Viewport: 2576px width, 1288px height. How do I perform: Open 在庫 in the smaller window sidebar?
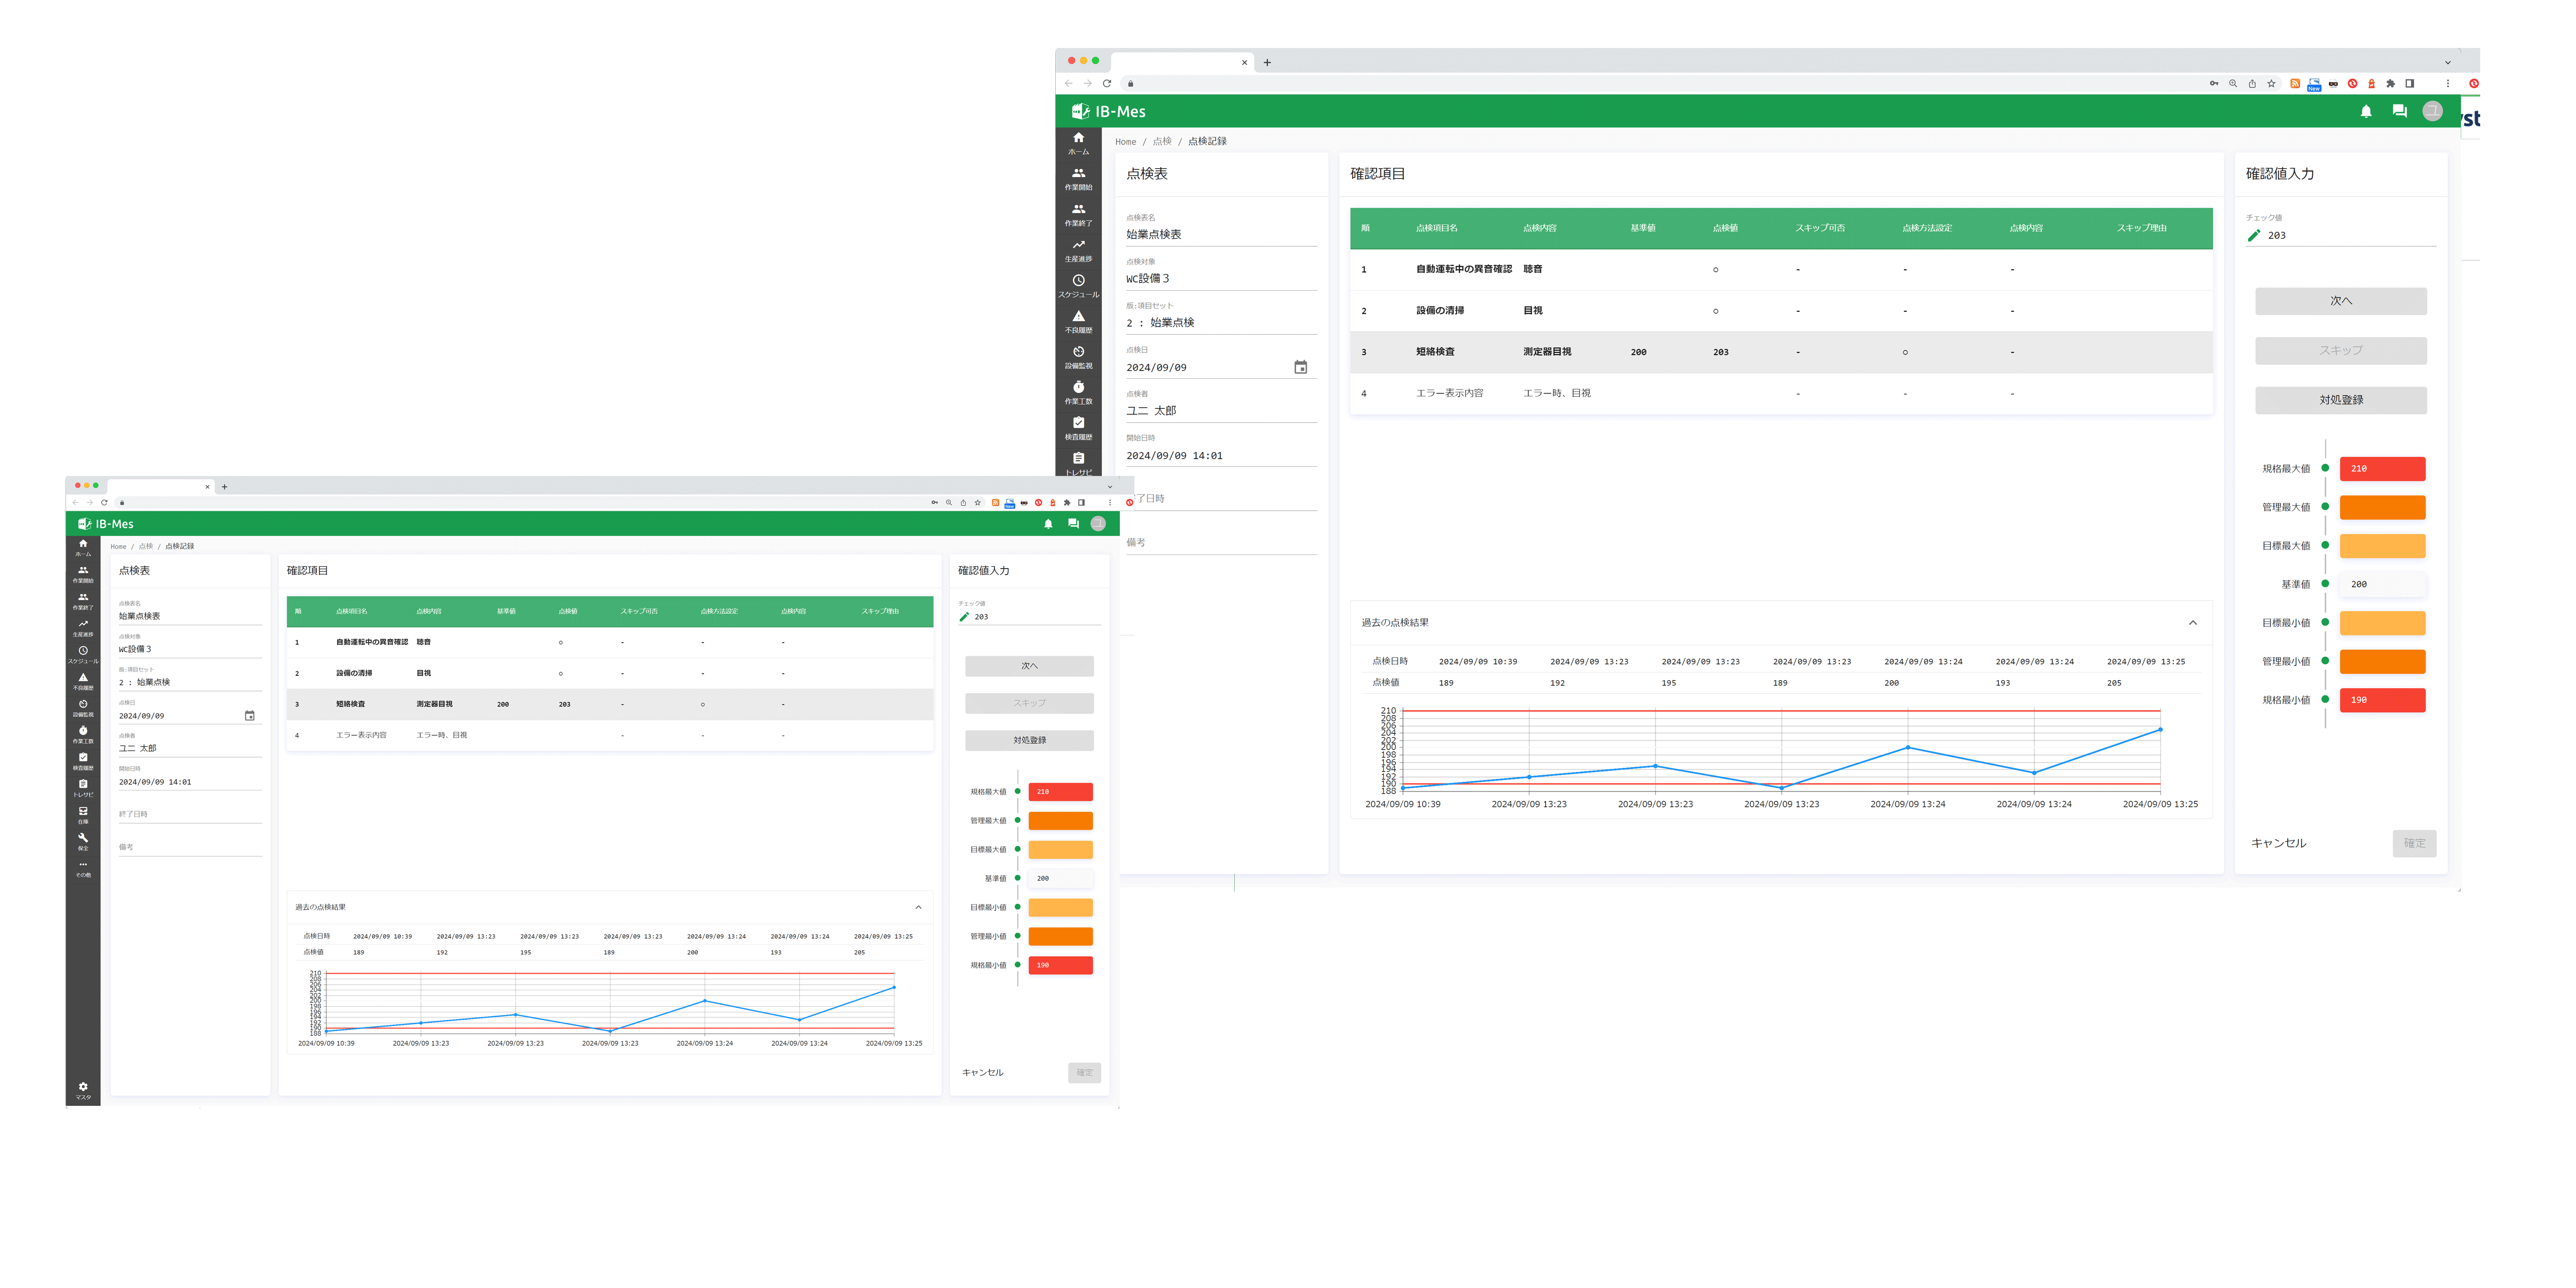click(x=83, y=815)
